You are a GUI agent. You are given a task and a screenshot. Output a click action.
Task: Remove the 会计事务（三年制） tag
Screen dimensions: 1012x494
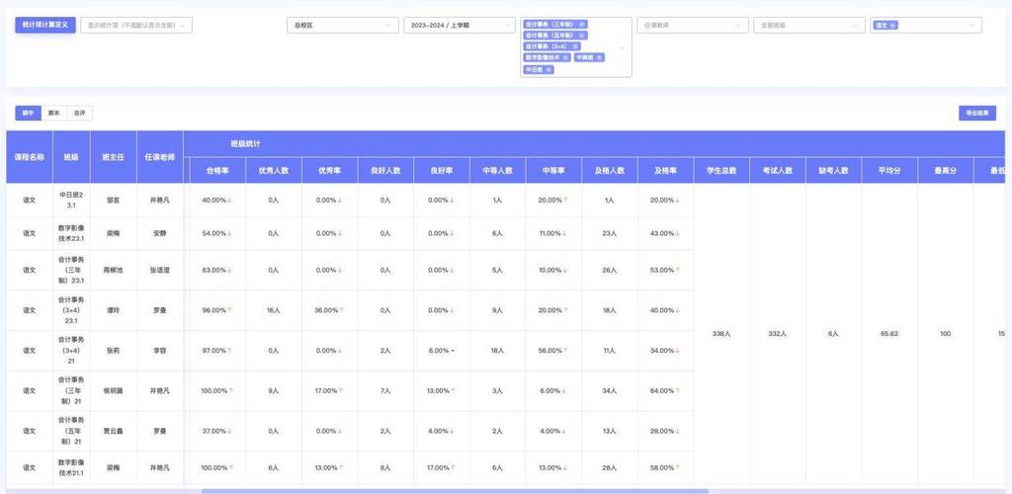click(x=582, y=24)
